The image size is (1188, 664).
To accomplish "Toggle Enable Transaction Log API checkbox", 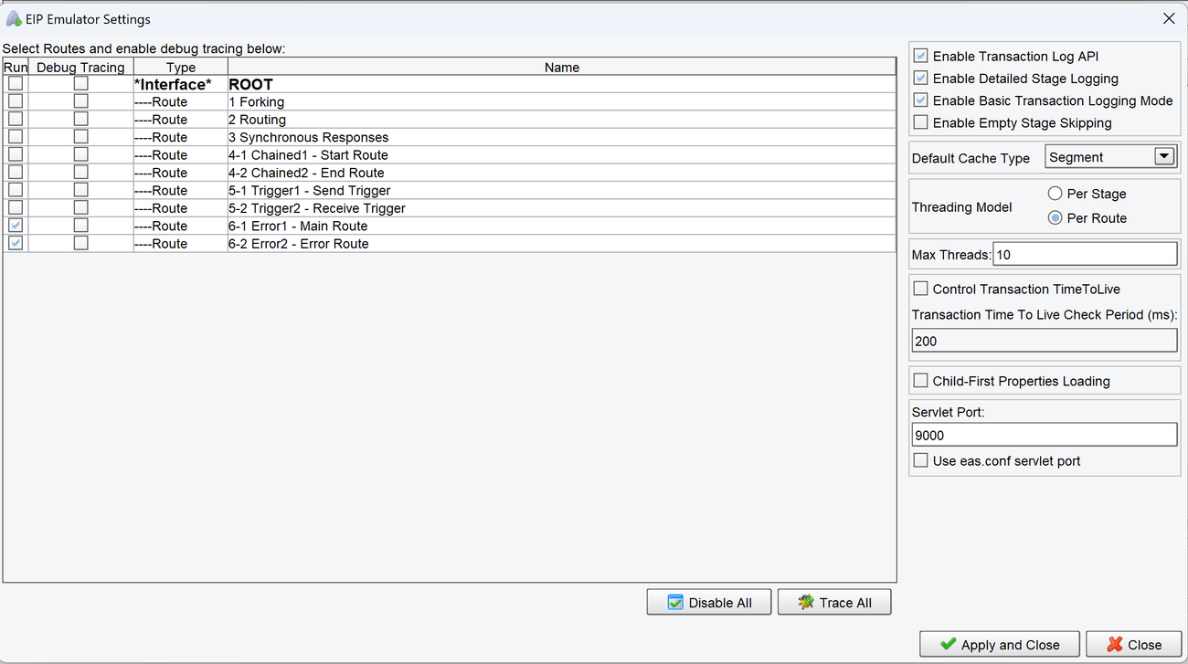I will (x=921, y=56).
